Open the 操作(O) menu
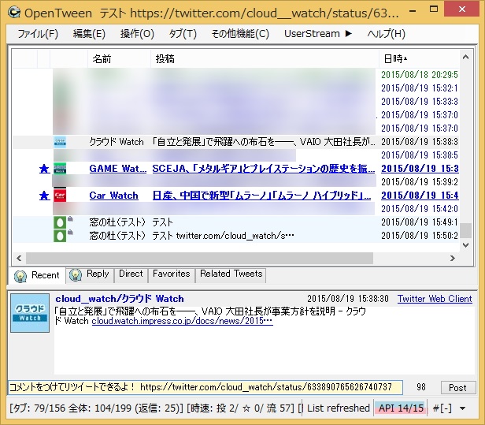Image resolution: width=485 pixels, height=425 pixels. 137,33
